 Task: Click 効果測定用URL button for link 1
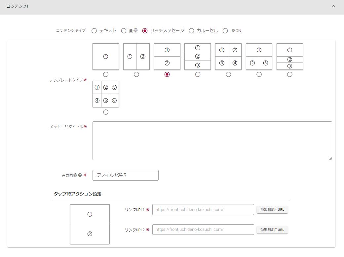272,210
